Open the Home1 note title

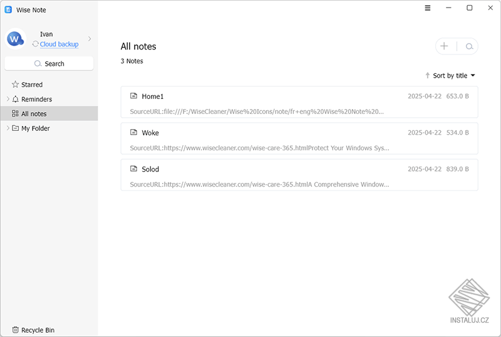coord(152,96)
